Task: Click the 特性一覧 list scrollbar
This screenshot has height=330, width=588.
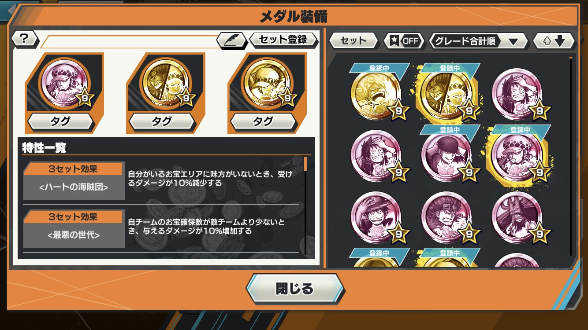Action: pos(305,205)
